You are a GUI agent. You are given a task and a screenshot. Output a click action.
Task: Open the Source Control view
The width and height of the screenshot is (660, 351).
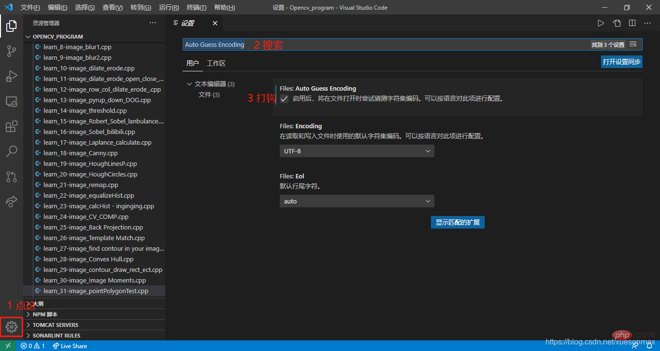[11, 51]
